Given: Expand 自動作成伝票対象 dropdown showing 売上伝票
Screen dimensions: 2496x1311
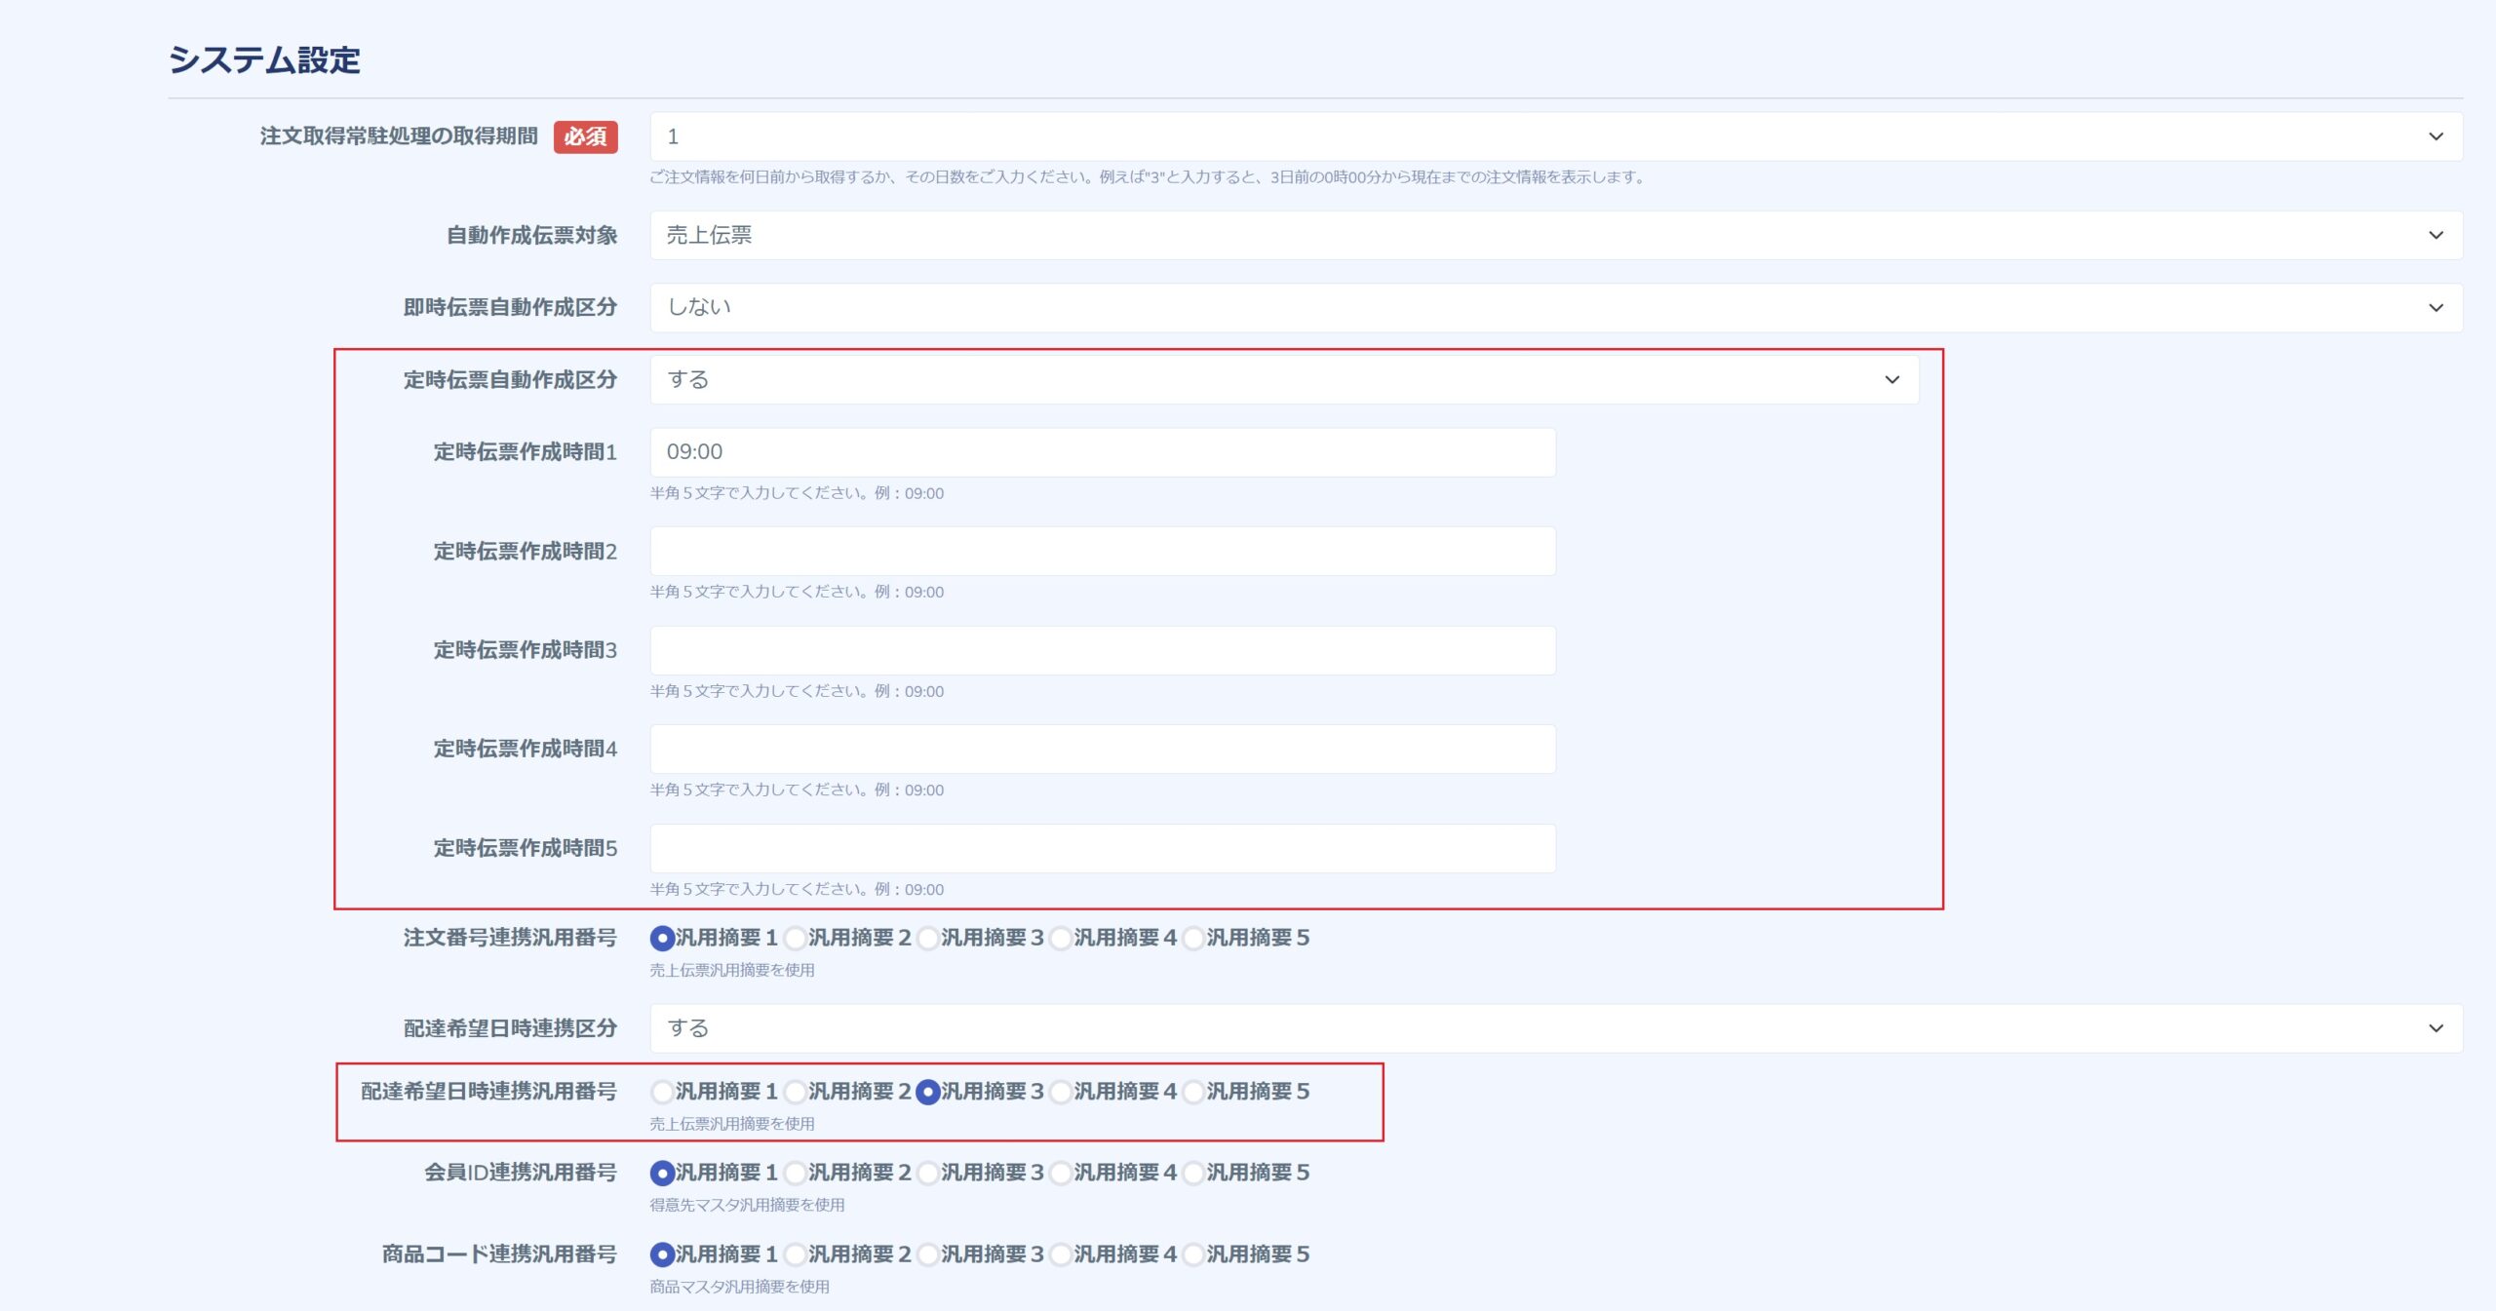Looking at the screenshot, I should coord(1555,235).
